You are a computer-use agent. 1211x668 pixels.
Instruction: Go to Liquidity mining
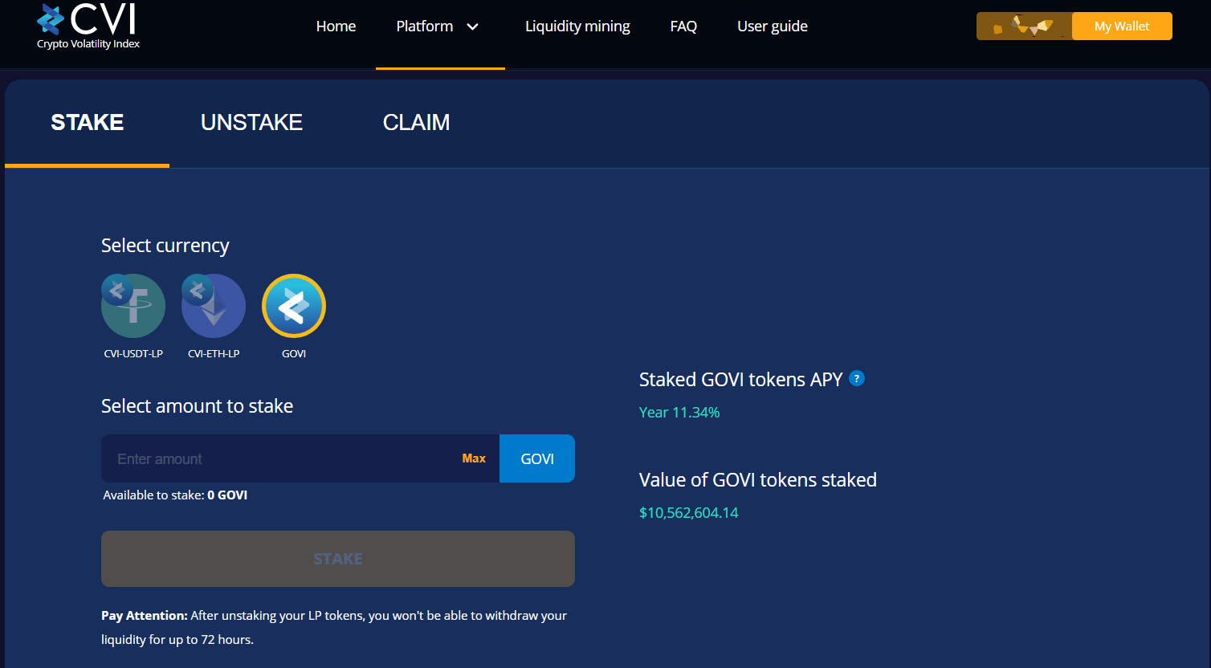coord(577,26)
